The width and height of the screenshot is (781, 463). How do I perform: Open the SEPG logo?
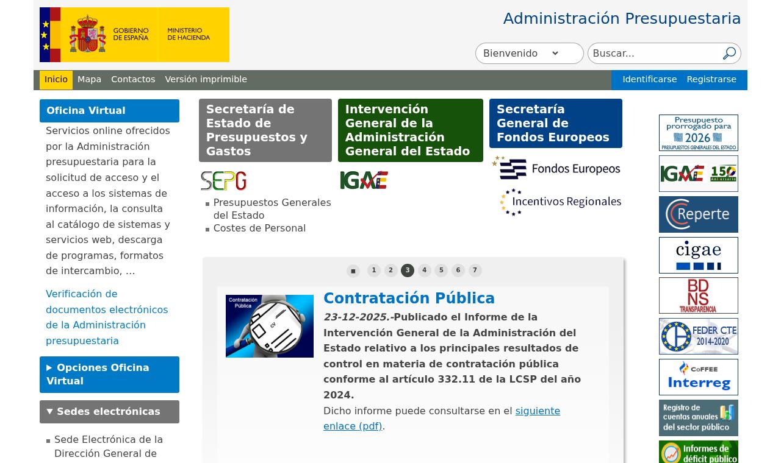pos(224,181)
